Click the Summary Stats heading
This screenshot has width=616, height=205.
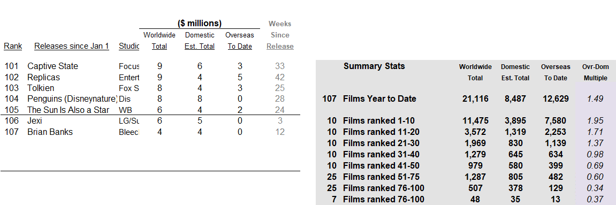pos(374,66)
